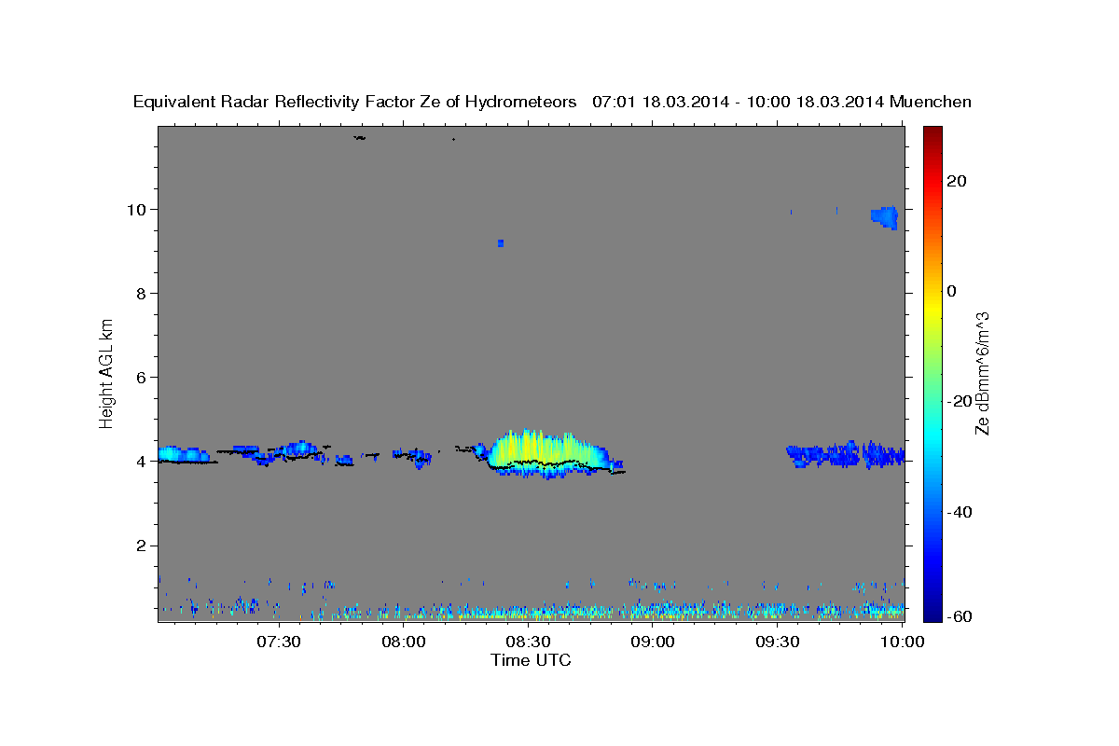1119x746 pixels.
Task: Click the blue cloud patch near 10 km height
Action: [885, 217]
